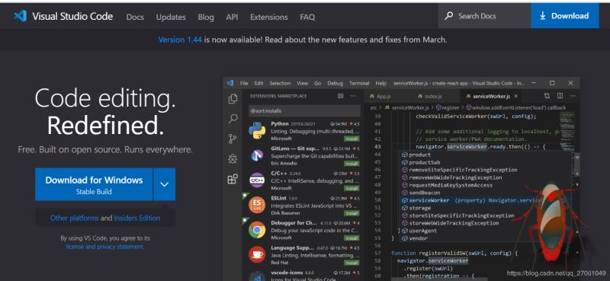Viewport: 610px width, 281px height.
Task: Click Install for the ESLint extension
Action: (352, 213)
